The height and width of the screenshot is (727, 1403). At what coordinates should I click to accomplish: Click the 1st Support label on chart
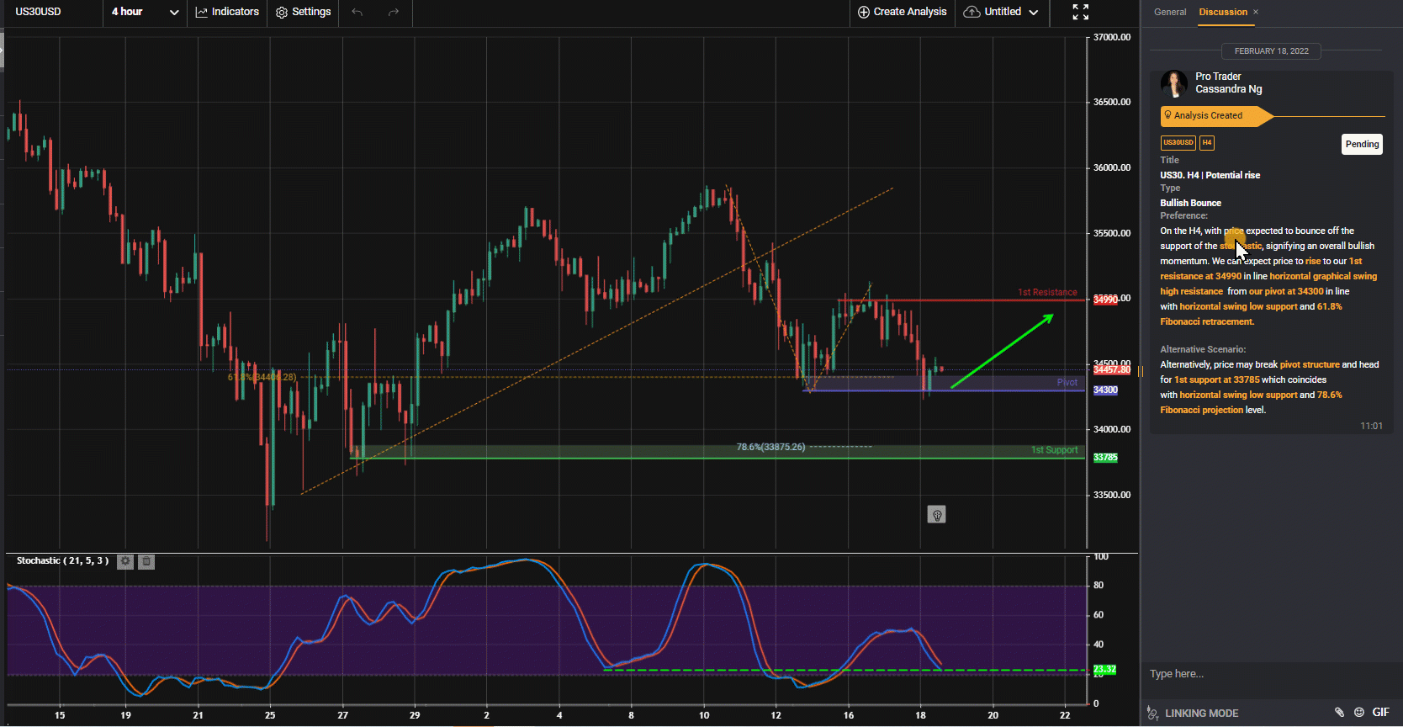1055,450
